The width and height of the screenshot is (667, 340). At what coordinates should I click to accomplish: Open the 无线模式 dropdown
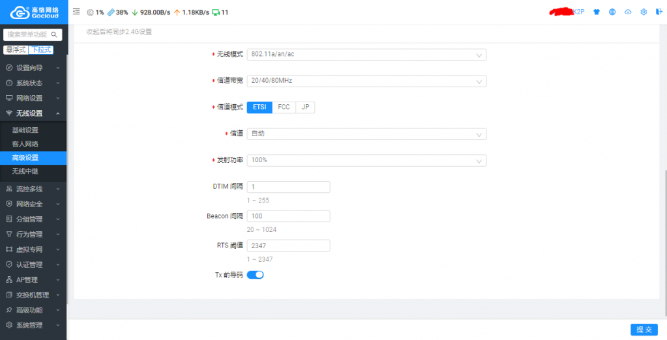pyautogui.click(x=366, y=55)
